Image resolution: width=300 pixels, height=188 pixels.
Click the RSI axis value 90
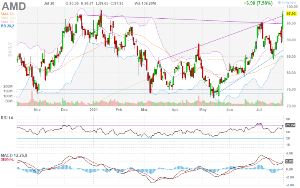click(288, 119)
